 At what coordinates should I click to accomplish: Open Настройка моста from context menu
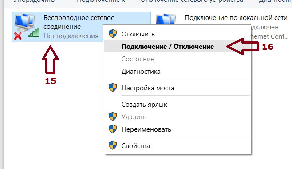(x=177, y=88)
